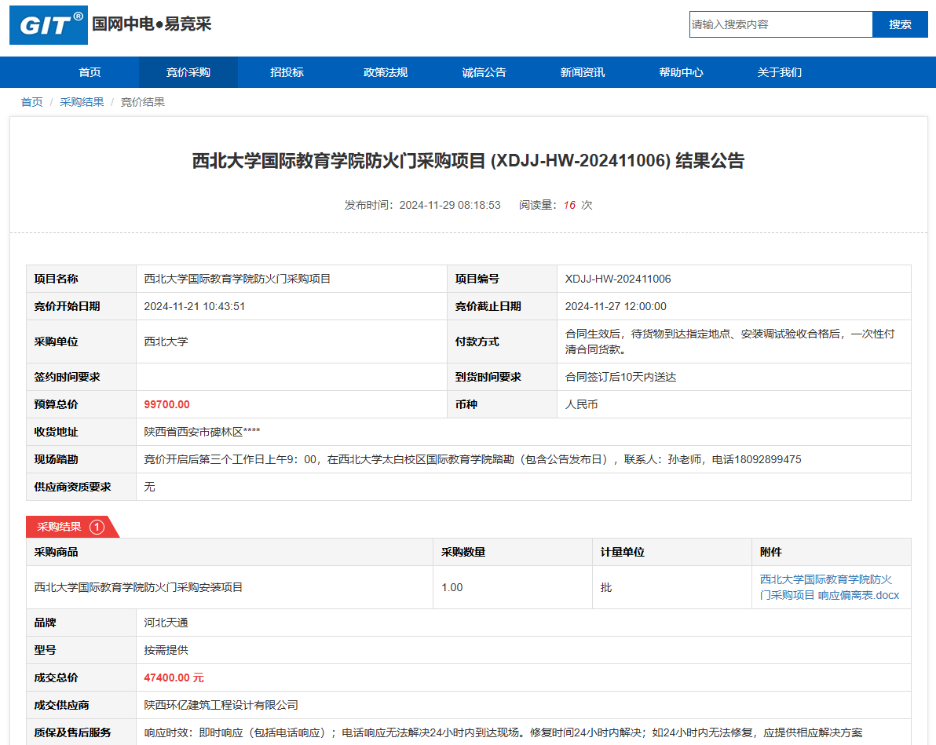Click the 竞价结果 breadcrumb text
The image size is (936, 745).
142,102
